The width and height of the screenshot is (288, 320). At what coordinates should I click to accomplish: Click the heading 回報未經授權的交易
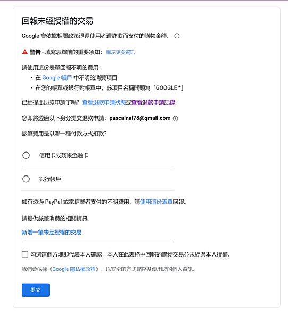57,21
